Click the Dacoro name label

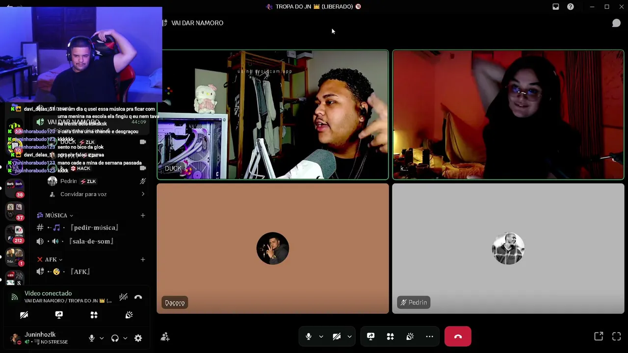click(x=175, y=303)
